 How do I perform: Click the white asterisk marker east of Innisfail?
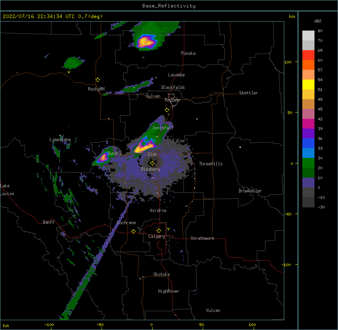pyautogui.click(x=197, y=119)
